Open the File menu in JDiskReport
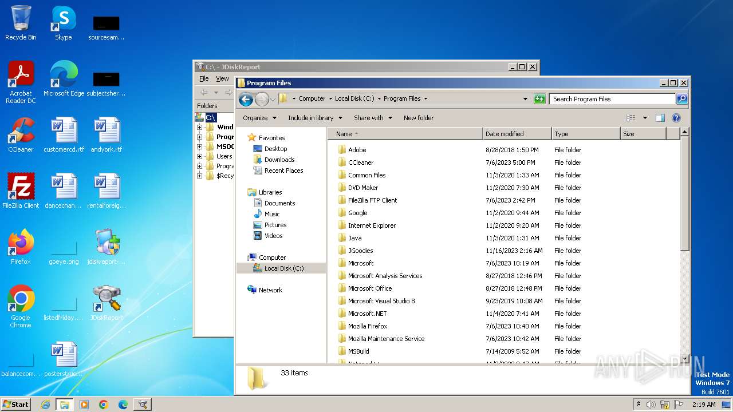 click(x=204, y=78)
